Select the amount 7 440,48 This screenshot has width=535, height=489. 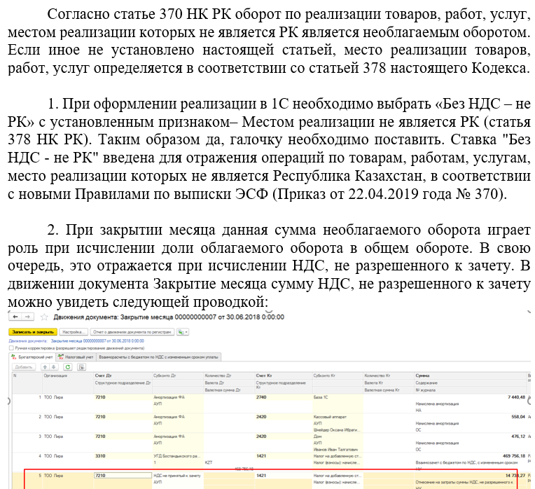point(516,397)
